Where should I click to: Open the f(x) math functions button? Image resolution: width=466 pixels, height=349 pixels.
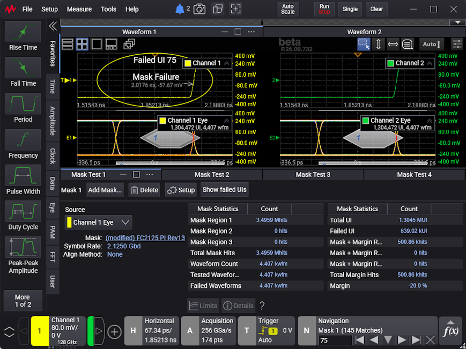(450, 330)
